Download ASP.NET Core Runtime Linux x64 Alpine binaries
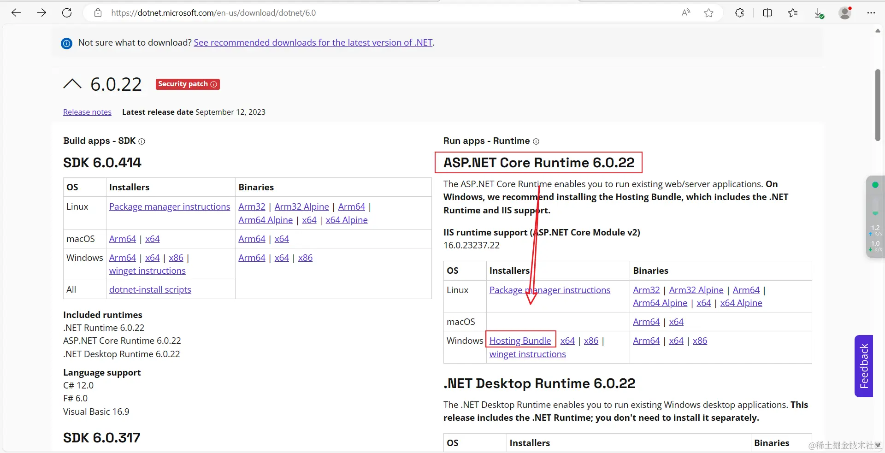 click(741, 303)
